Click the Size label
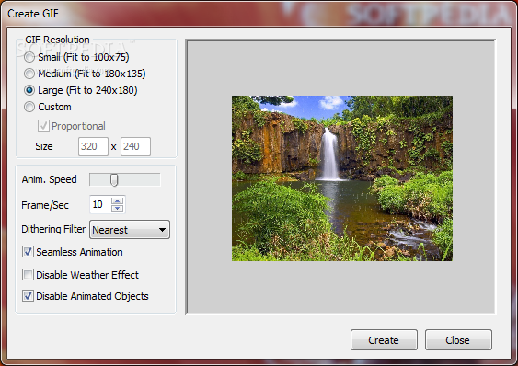This screenshot has width=518, height=366. click(x=44, y=146)
